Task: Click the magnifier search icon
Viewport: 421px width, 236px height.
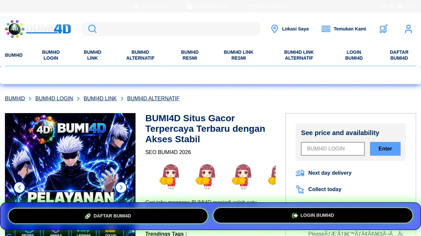Action: coord(92,29)
